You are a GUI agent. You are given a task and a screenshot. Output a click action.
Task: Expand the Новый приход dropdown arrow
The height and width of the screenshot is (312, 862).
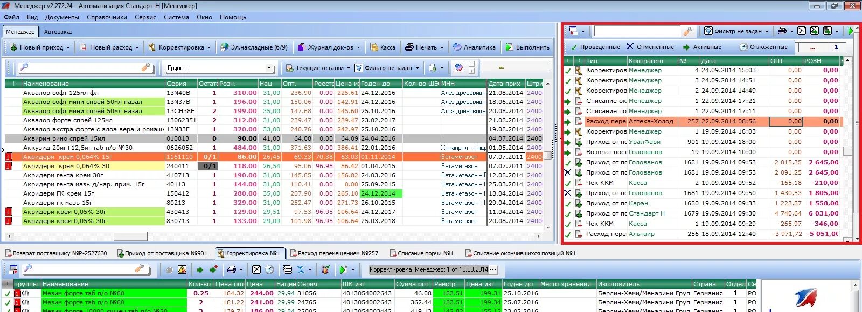(x=68, y=48)
